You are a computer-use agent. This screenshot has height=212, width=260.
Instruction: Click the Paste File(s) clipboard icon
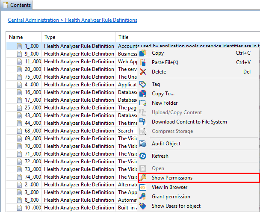click(x=143, y=62)
